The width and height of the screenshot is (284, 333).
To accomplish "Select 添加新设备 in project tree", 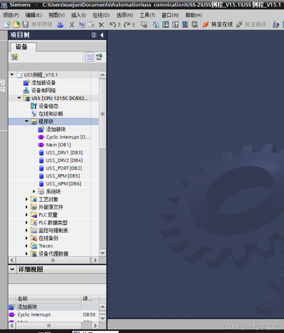I will coord(43,83).
